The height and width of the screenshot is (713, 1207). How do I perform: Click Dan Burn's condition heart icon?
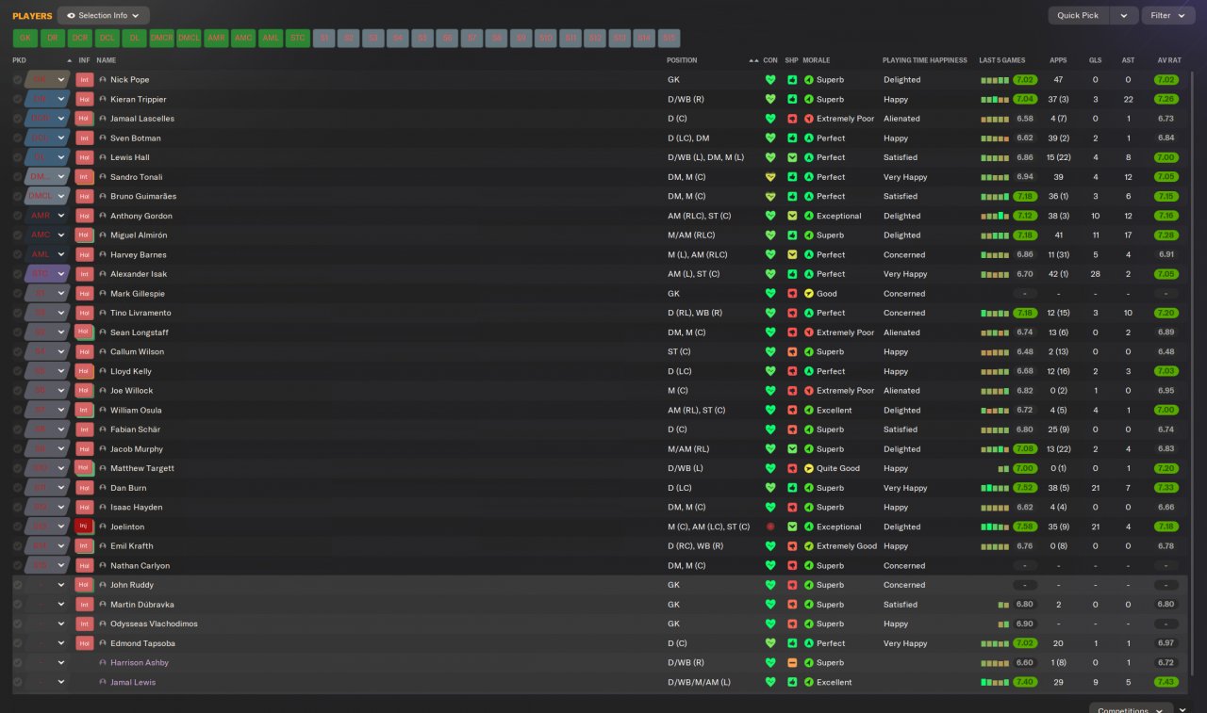point(770,488)
